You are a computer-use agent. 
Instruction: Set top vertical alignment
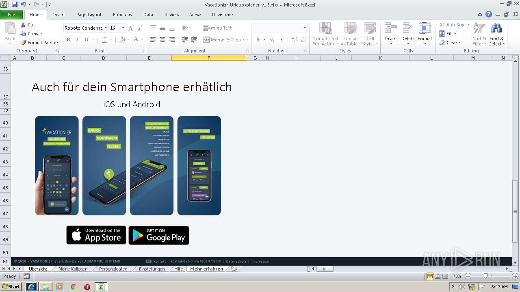153,28
